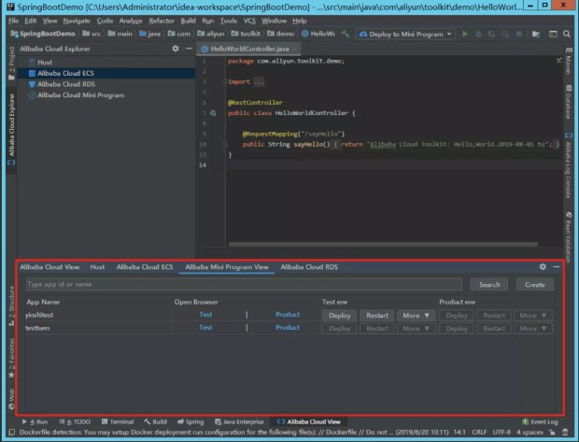The height and width of the screenshot is (442, 579).
Task: Minimize the Alibaba Cloud View panel
Action: coord(556,266)
